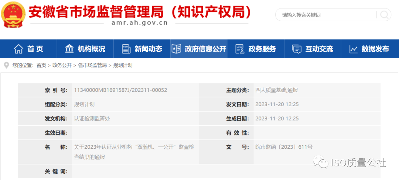
Task: Click the newspaper icon beside 新闻动态
Action: pyautogui.click(x=126, y=49)
